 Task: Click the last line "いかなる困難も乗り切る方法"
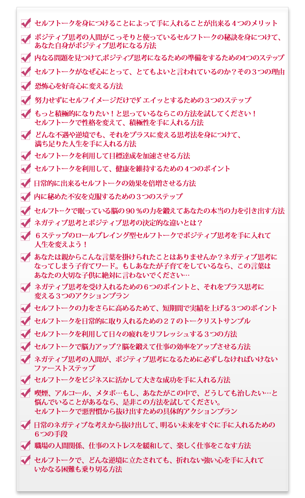[78, 469]
